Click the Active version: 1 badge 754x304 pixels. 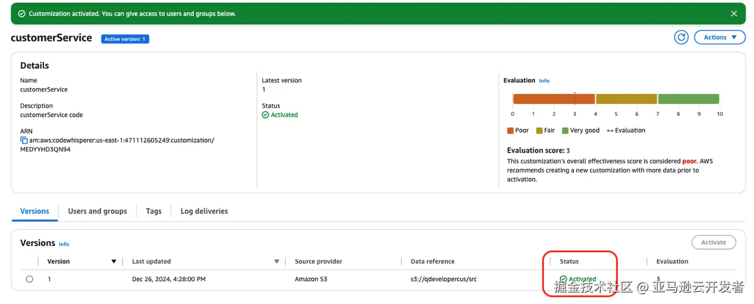coord(125,39)
